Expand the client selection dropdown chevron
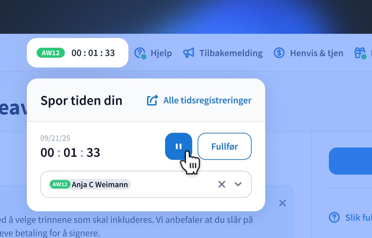 [x=238, y=184]
